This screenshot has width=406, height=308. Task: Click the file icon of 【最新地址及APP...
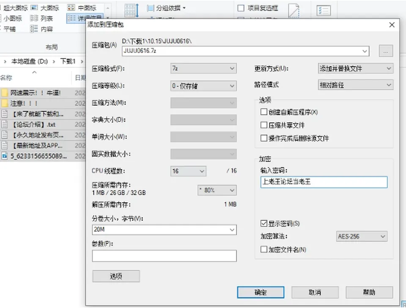point(4,146)
